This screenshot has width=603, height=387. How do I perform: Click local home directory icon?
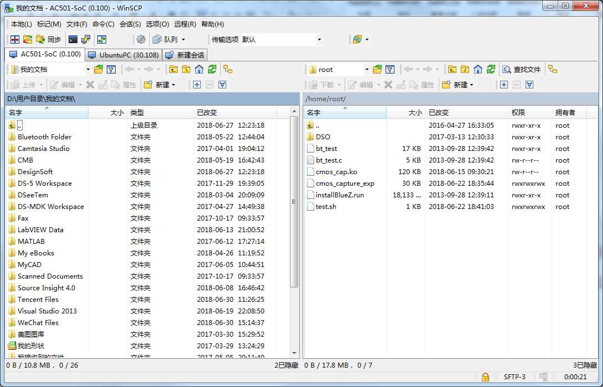tap(199, 69)
